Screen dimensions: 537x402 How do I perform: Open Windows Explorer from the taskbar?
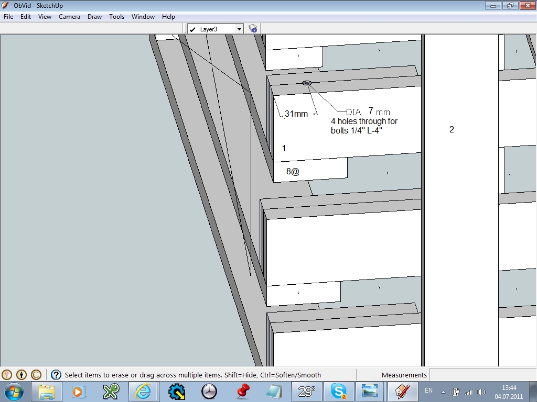click(47, 392)
